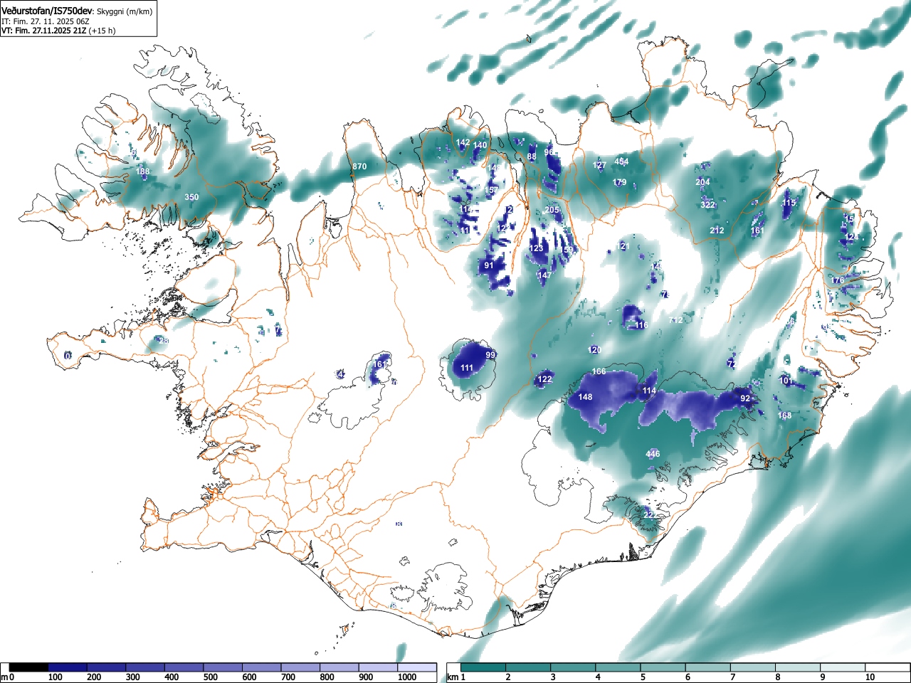Click the '100' tick label in the metre legend

pos(56,677)
